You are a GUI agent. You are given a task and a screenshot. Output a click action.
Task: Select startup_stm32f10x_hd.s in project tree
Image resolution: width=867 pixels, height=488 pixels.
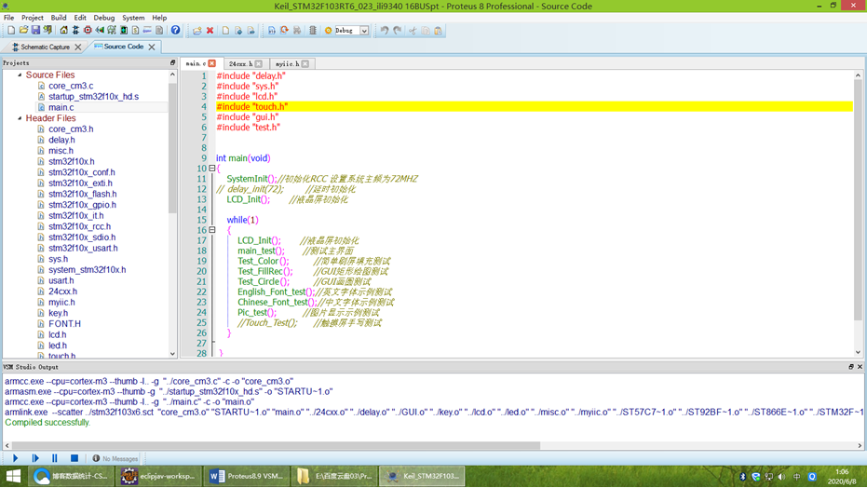(93, 96)
